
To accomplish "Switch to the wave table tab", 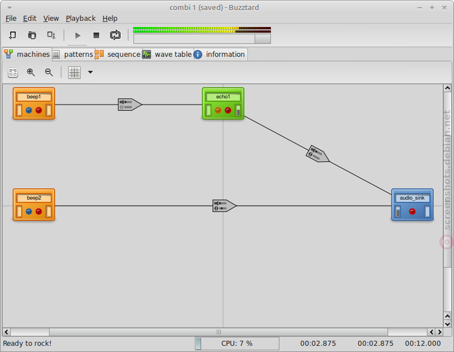I will tap(167, 55).
